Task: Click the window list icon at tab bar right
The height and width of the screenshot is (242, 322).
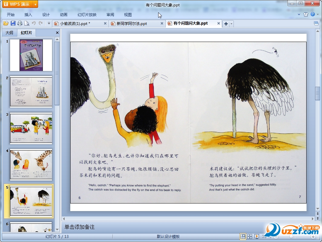Action: pyautogui.click(x=316, y=23)
